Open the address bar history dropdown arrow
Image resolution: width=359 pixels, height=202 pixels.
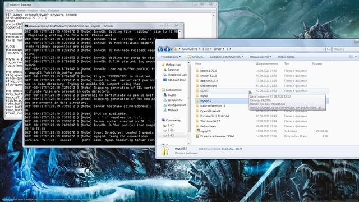(324, 49)
